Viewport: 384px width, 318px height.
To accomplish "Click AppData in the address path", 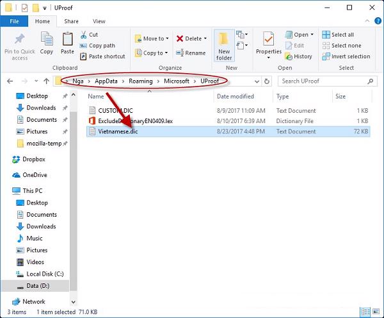I will tap(106, 81).
